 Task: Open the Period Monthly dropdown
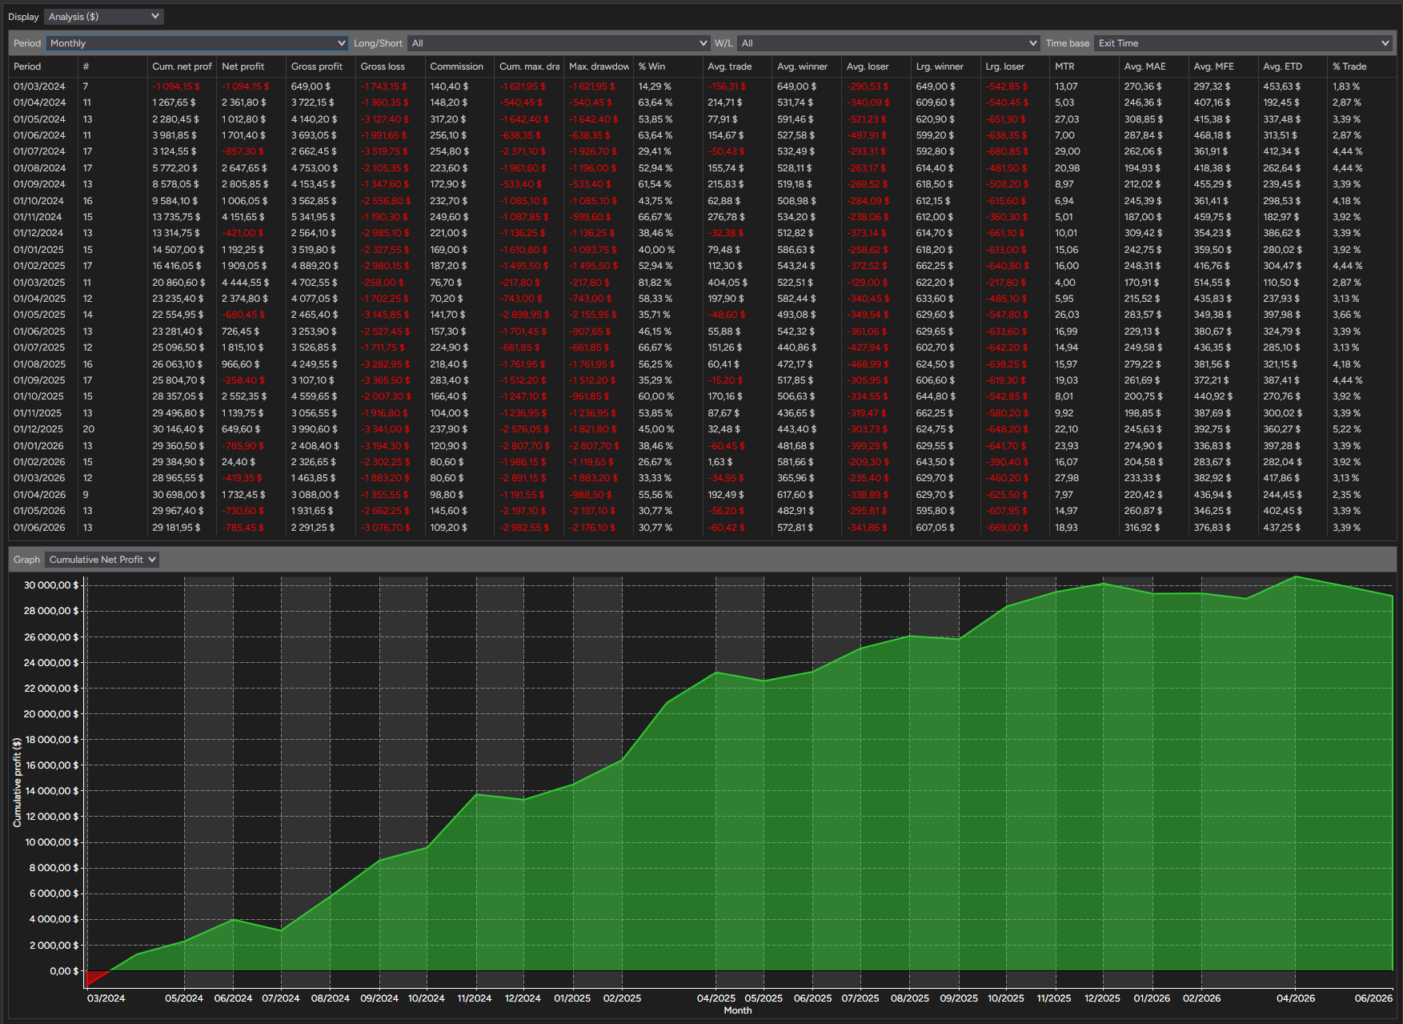tap(197, 43)
